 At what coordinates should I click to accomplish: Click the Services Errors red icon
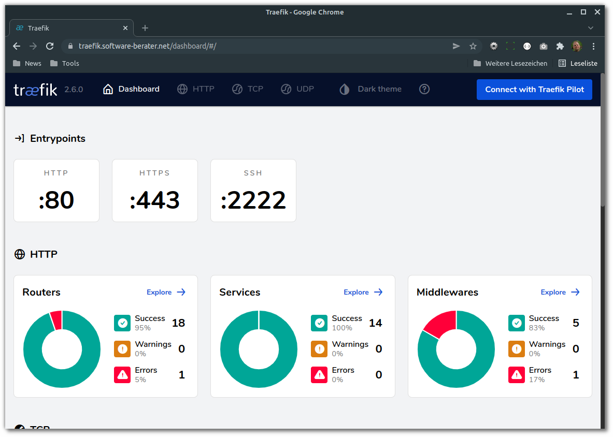point(319,375)
